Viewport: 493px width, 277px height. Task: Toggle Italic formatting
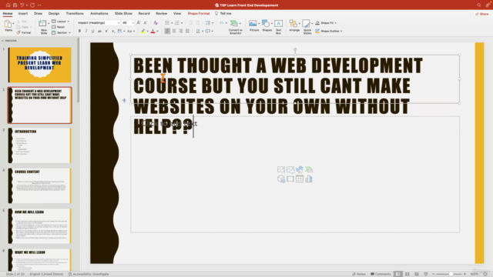click(x=86, y=31)
